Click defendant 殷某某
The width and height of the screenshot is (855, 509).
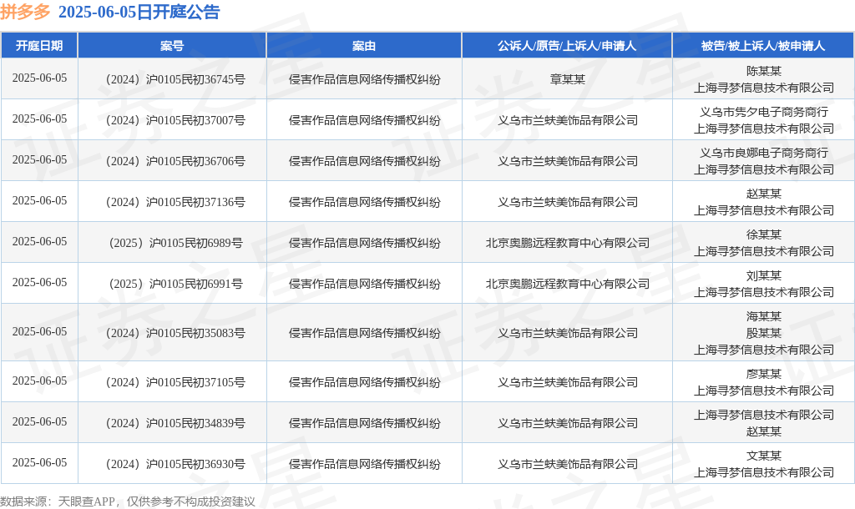coord(763,332)
